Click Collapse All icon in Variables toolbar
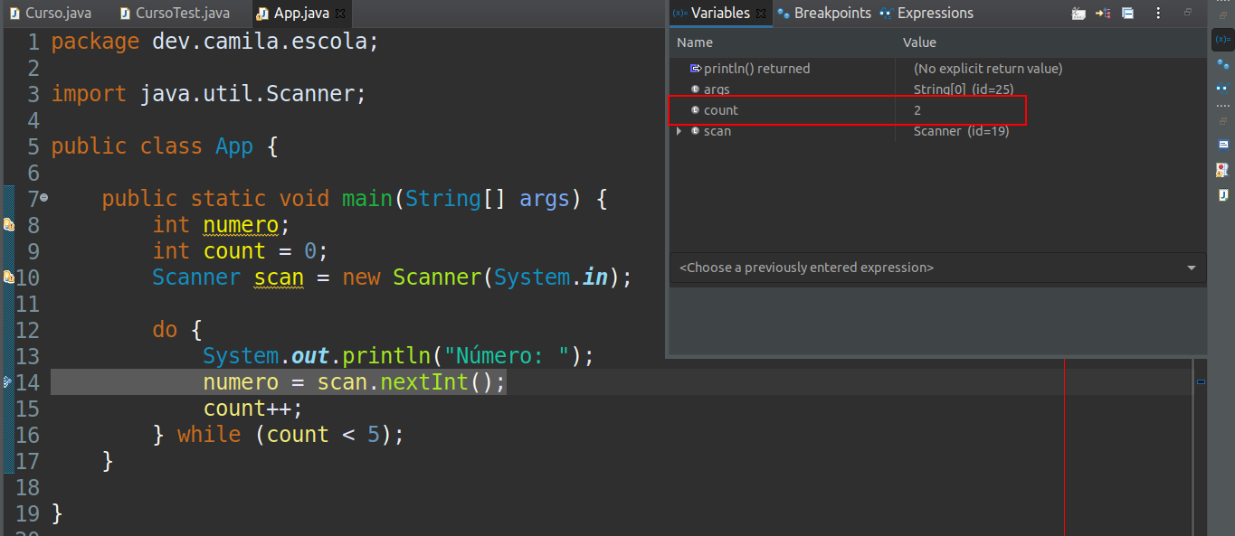The width and height of the screenshot is (1235, 536). click(x=1128, y=14)
